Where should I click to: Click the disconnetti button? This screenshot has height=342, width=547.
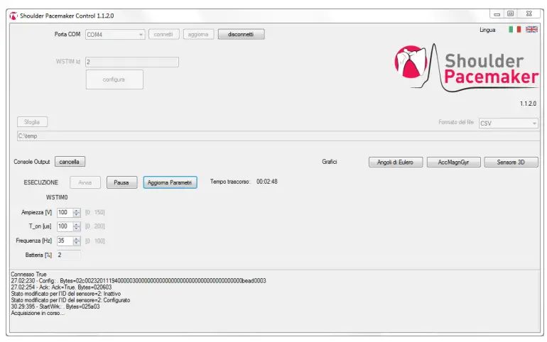[241, 34]
